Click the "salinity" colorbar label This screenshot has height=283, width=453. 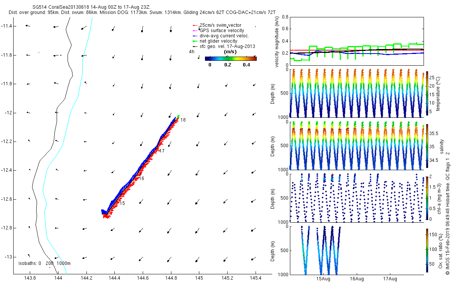pyautogui.click(x=441, y=146)
